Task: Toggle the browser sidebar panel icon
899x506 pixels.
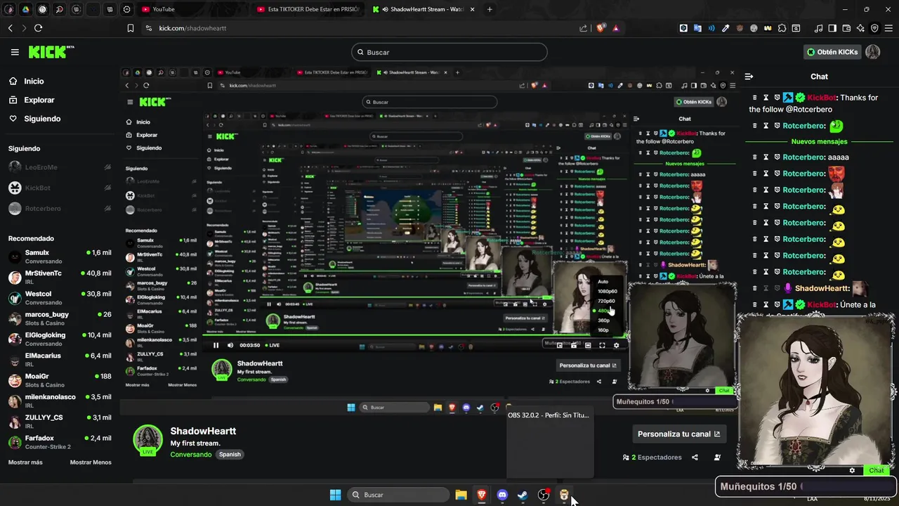Action: (x=832, y=28)
